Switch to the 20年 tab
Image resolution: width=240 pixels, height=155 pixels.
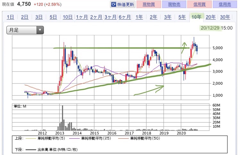211,17
